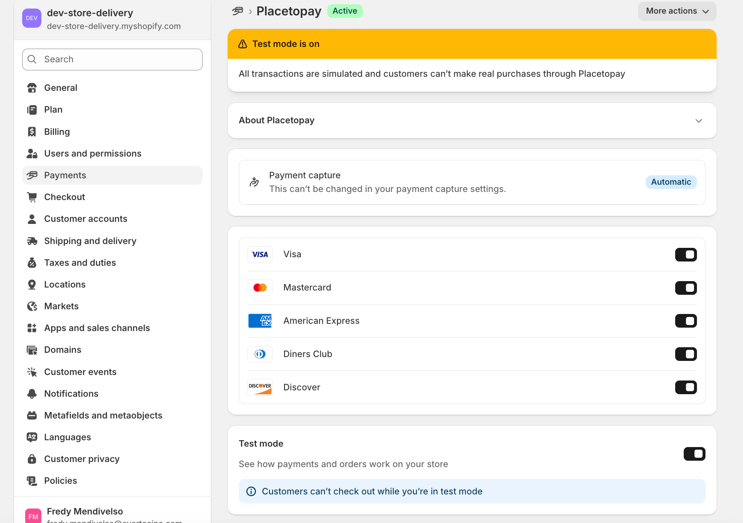Turn off the American Express toggle
Screen dimensions: 743x523
[685, 321]
